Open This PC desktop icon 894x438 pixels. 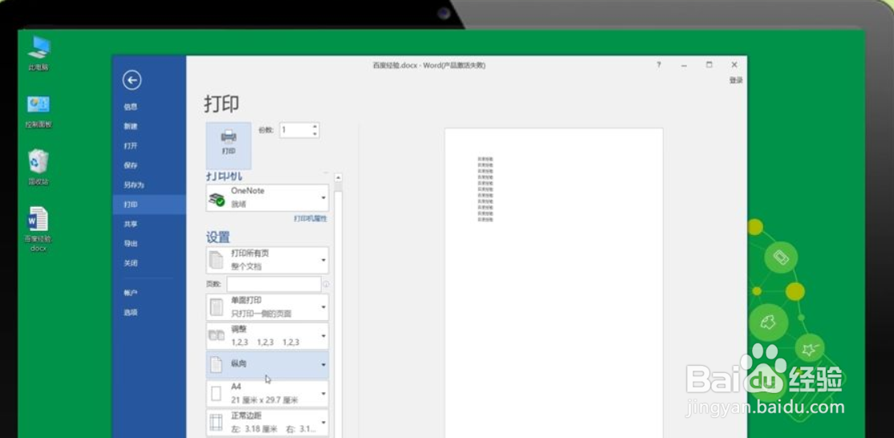(39, 53)
